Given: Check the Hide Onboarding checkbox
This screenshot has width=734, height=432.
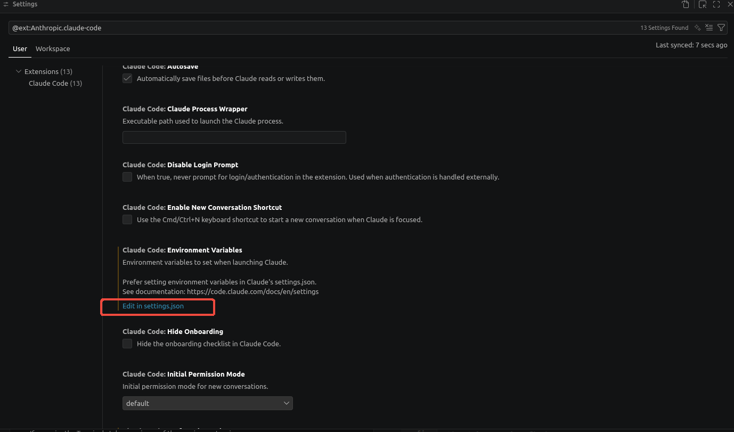Looking at the screenshot, I should click(x=127, y=344).
